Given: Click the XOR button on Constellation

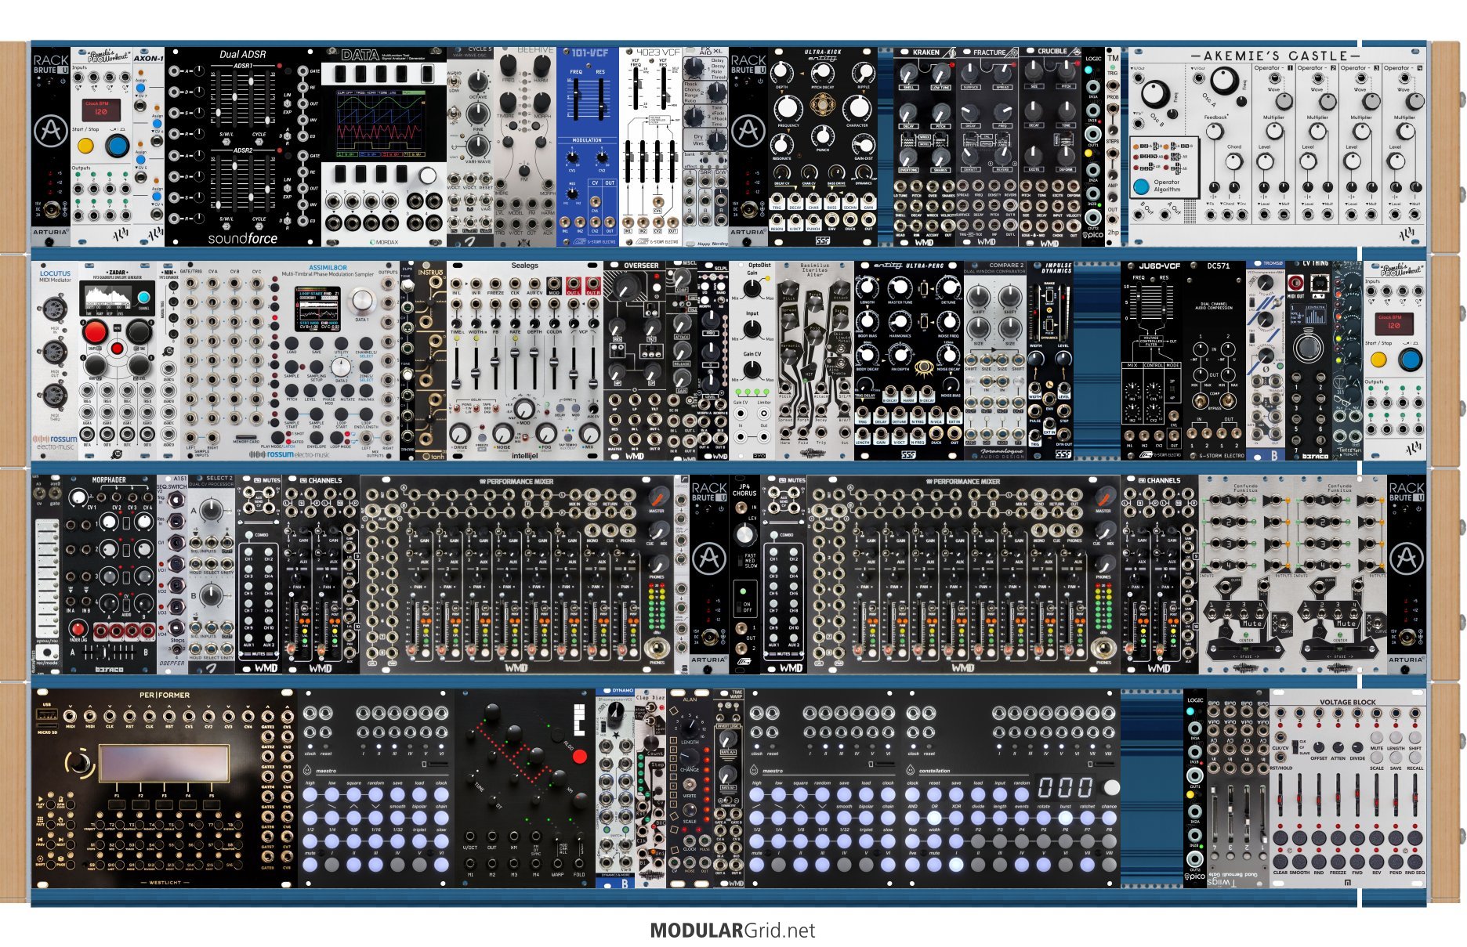Looking at the screenshot, I should coord(955,819).
